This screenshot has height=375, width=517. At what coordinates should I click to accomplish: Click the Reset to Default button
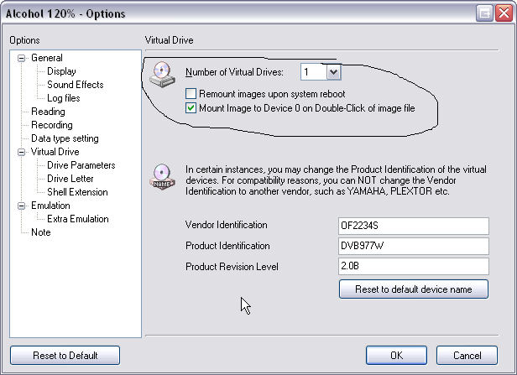point(65,355)
